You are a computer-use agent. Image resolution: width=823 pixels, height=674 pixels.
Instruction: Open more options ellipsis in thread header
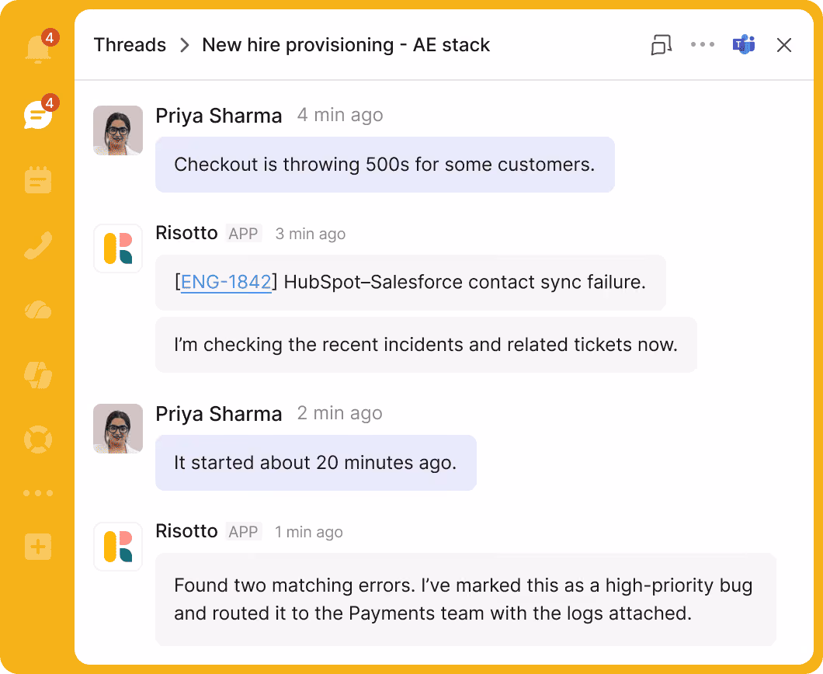click(703, 44)
